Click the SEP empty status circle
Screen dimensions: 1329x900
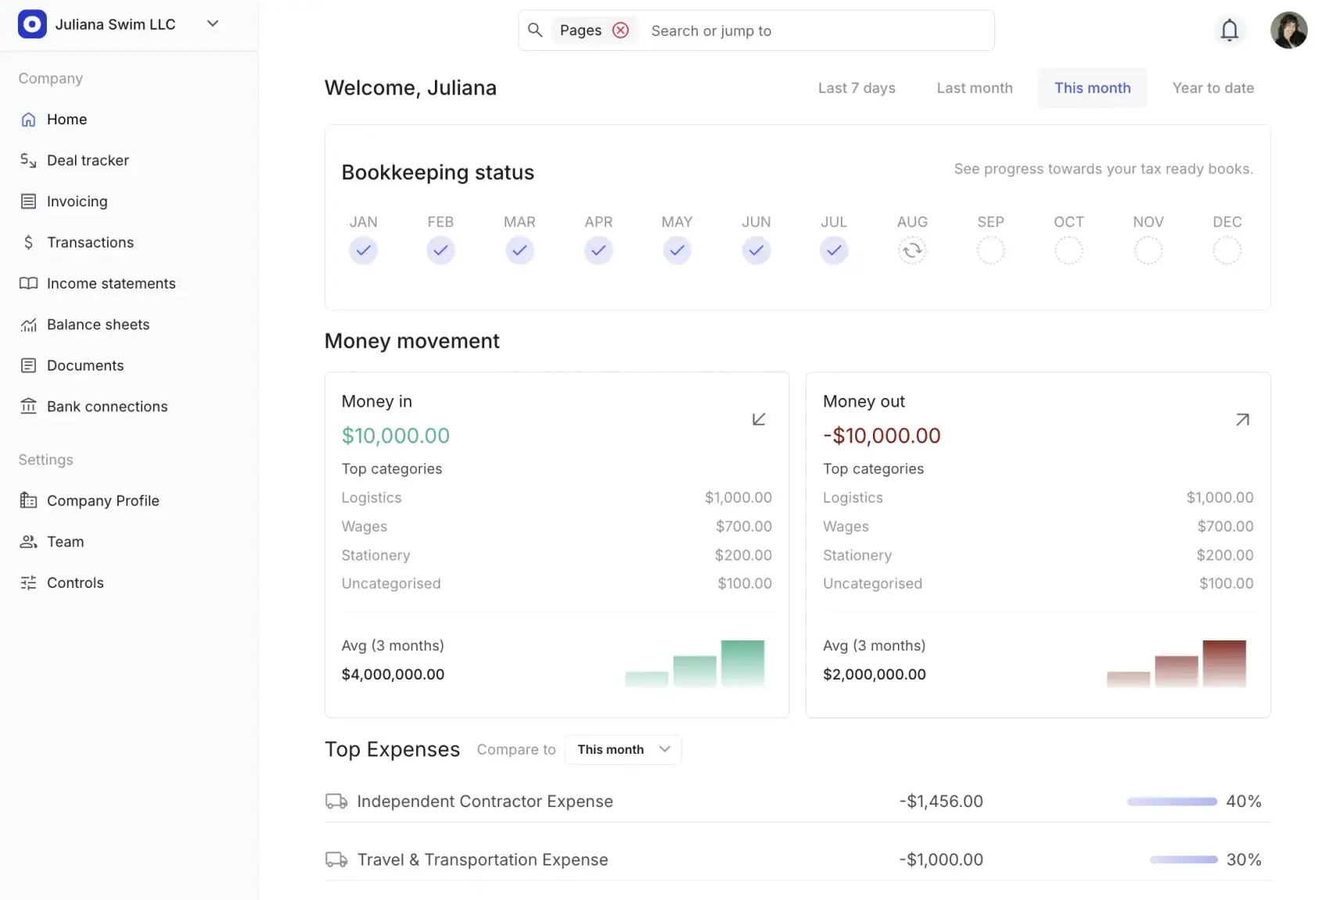(x=990, y=250)
